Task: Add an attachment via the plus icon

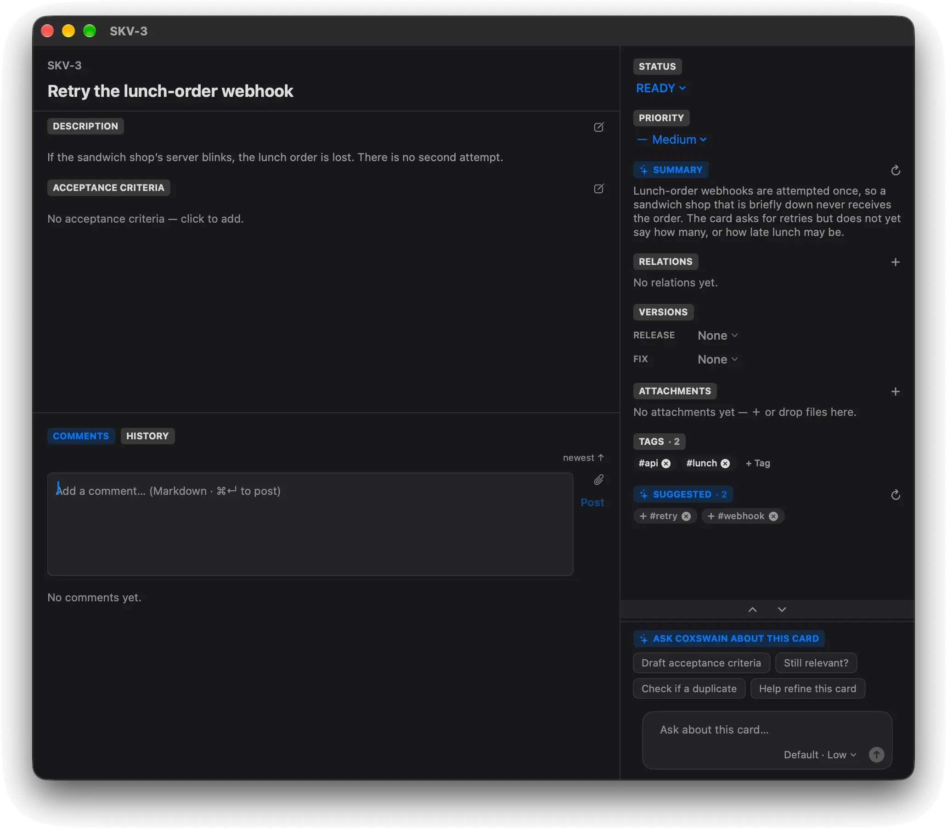Action: (x=895, y=392)
